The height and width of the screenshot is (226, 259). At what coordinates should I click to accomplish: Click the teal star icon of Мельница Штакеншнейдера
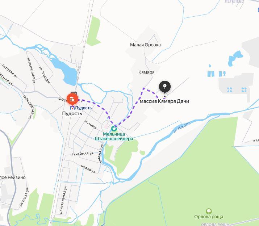114,128
